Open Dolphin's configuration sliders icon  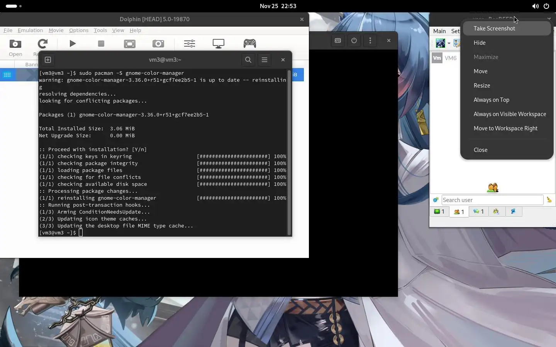click(190, 44)
